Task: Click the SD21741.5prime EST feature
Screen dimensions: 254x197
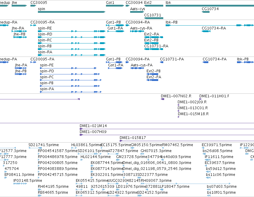Action: 35,148
